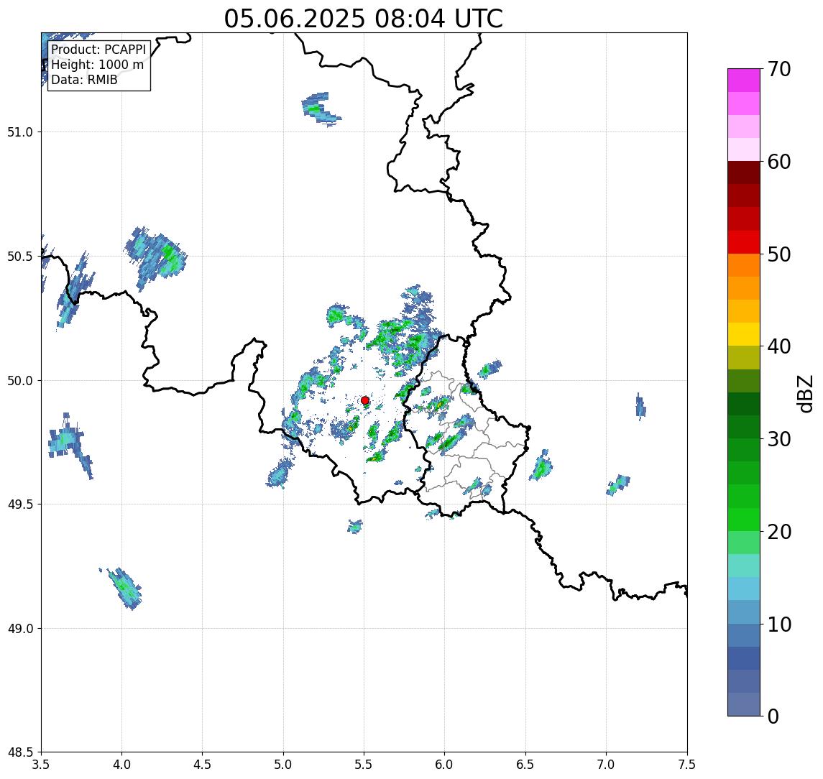The image size is (823, 779).
Task: Click the latitude axis label 48.5
Action: coord(20,752)
